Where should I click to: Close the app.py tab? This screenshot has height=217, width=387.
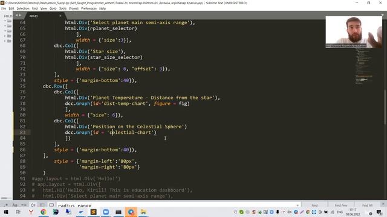pyautogui.click(x=60, y=16)
